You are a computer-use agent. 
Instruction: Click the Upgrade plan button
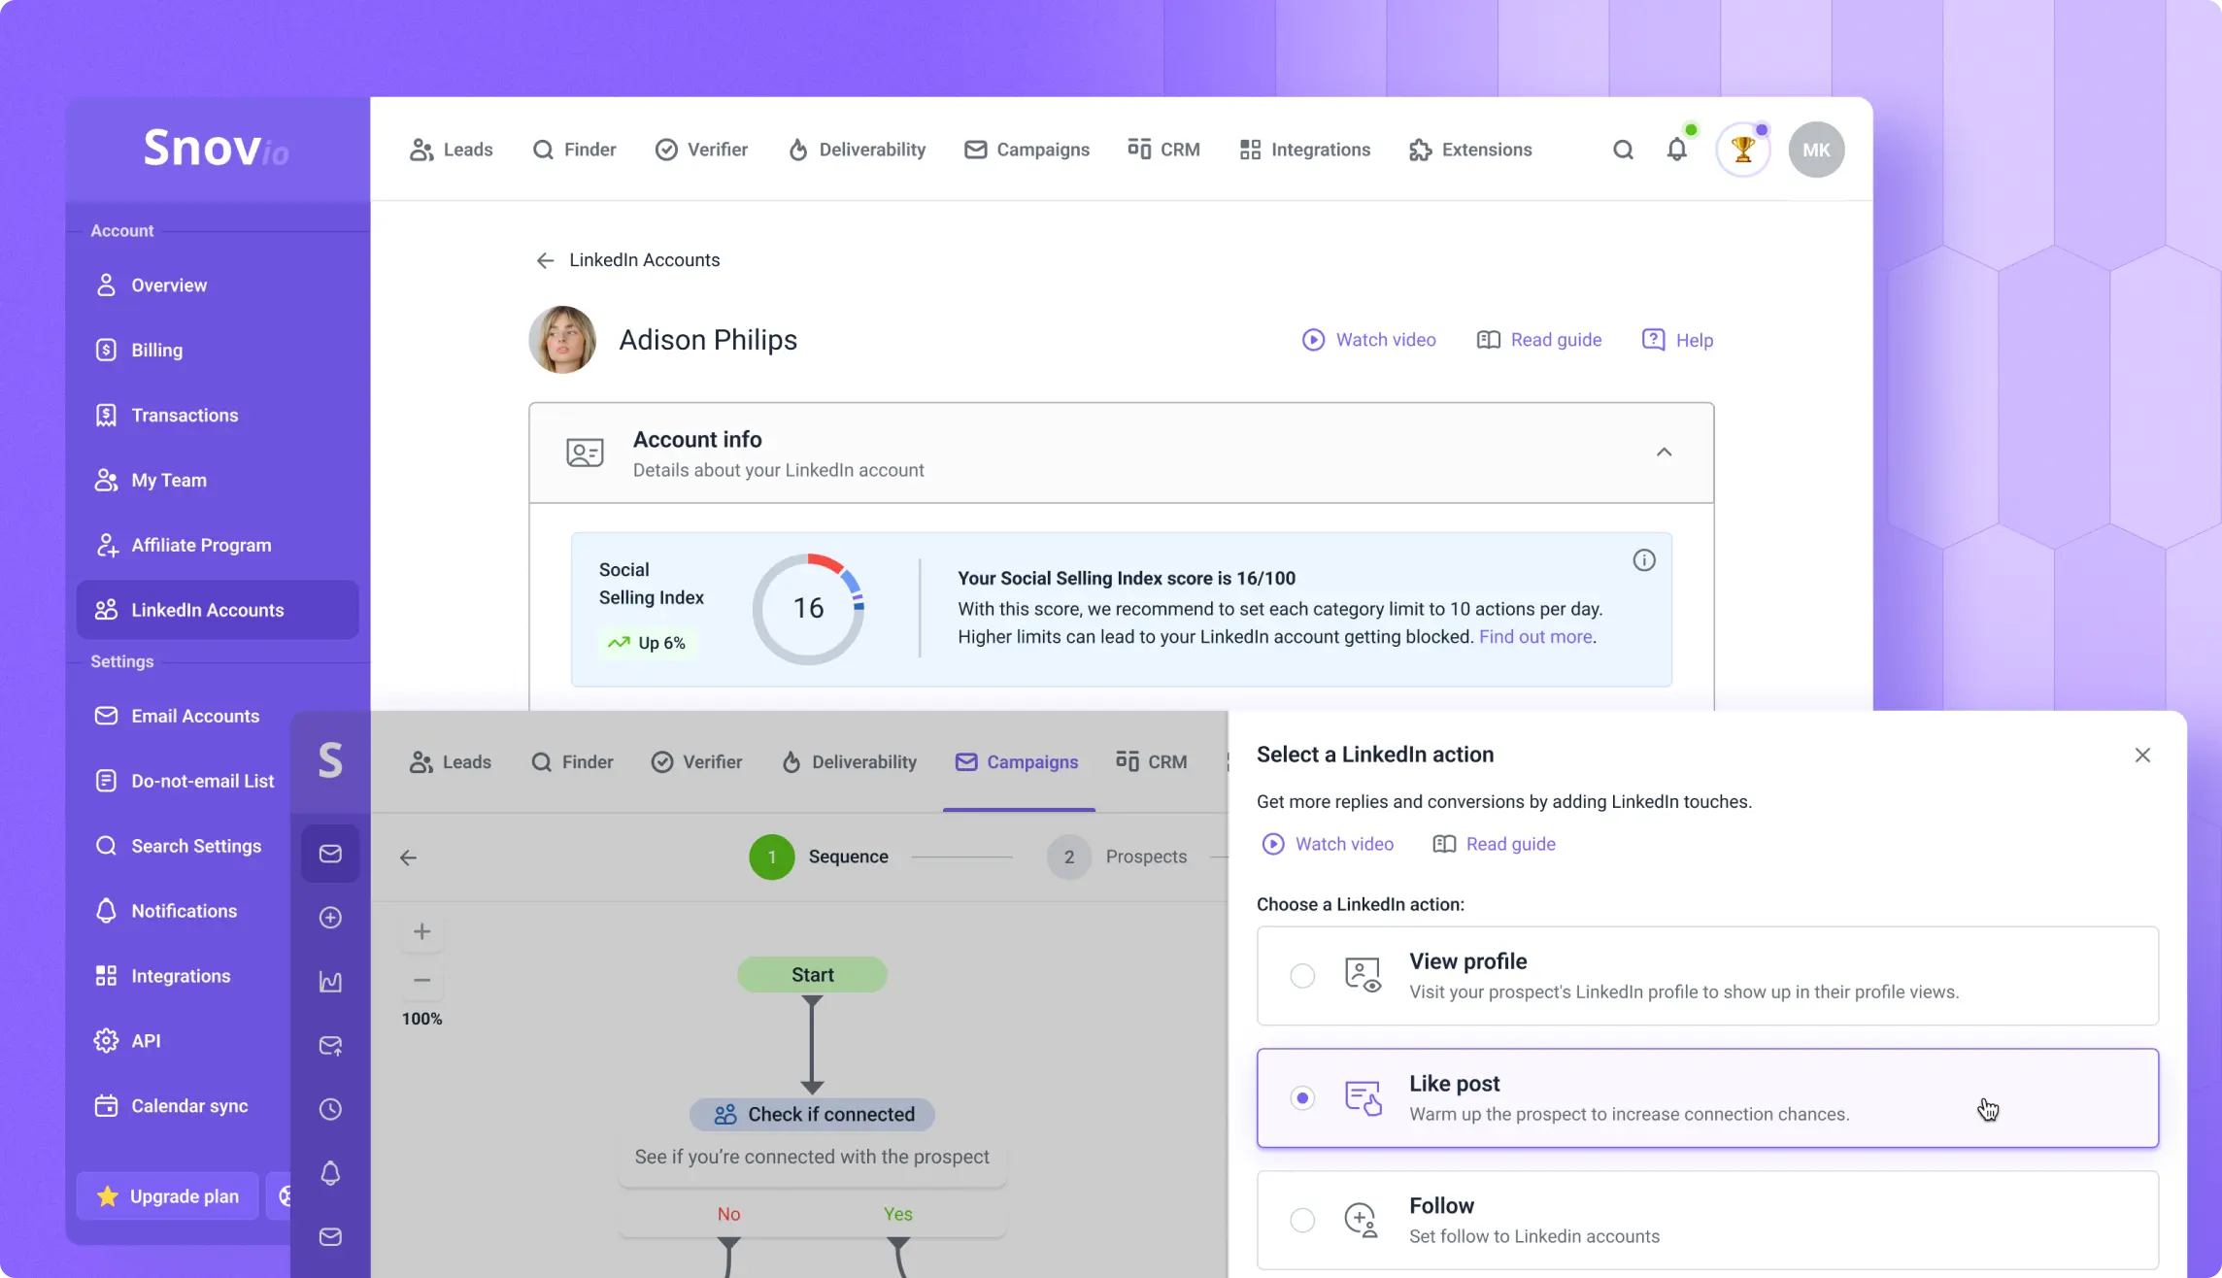coord(168,1196)
